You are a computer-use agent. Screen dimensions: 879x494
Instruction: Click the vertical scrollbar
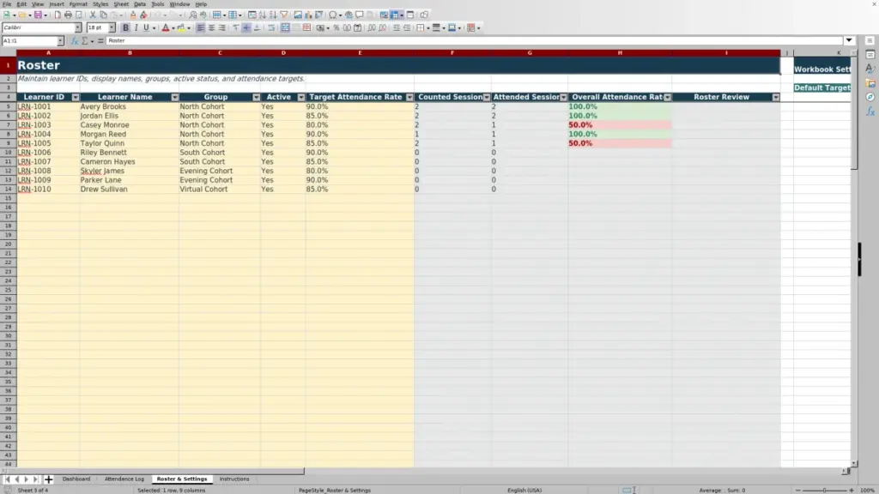[x=854, y=257]
